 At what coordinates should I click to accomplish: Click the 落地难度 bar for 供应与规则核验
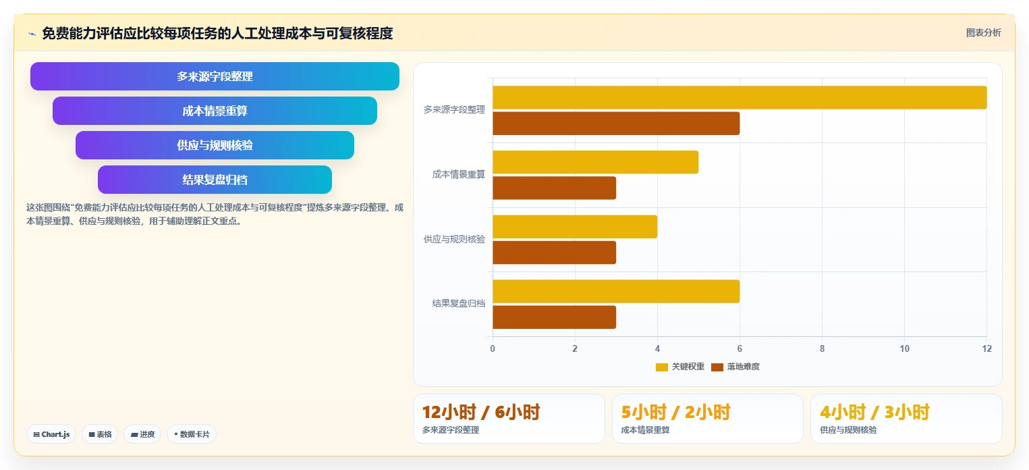tap(554, 253)
